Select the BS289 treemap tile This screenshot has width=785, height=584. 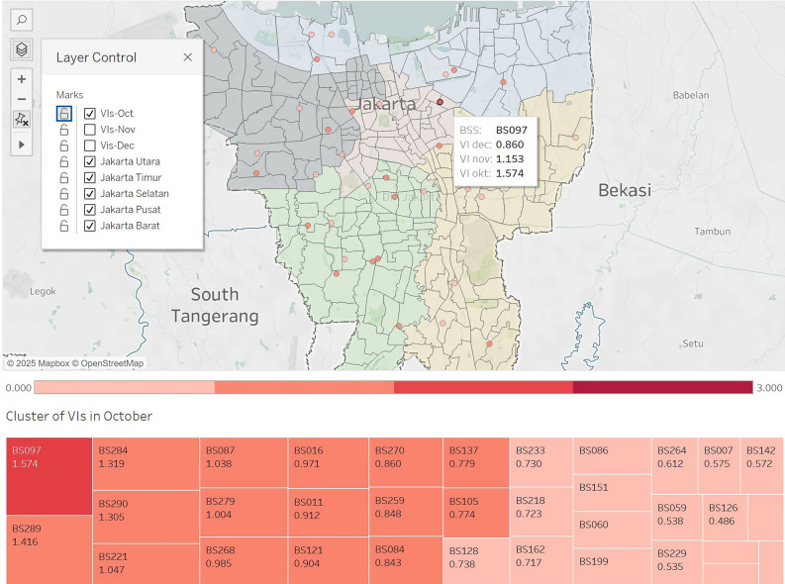click(49, 549)
